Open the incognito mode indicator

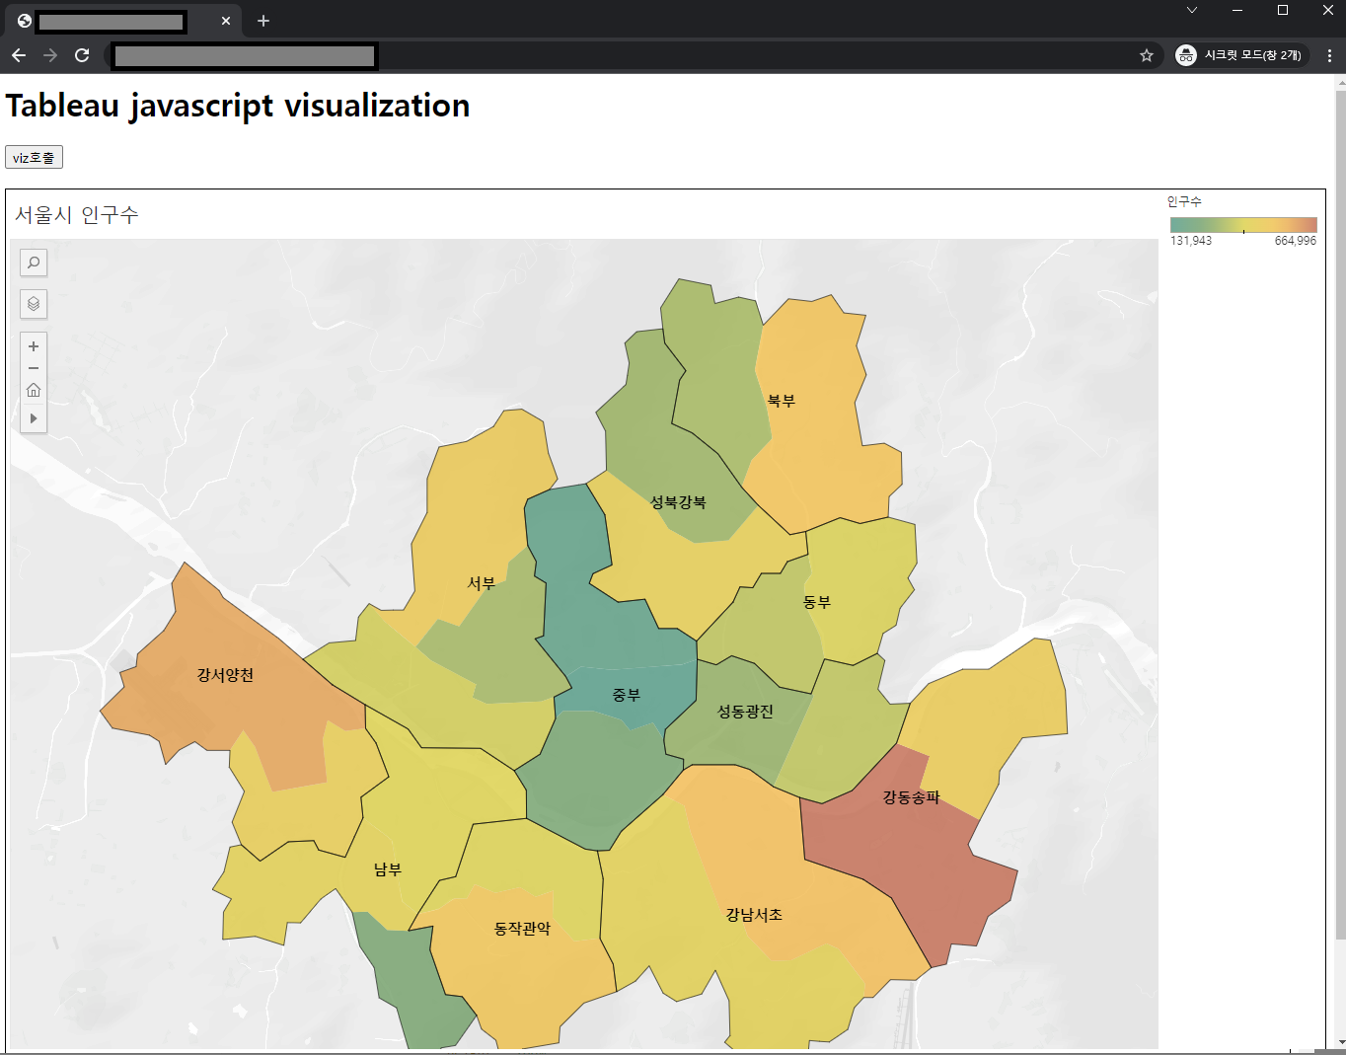coord(1241,55)
